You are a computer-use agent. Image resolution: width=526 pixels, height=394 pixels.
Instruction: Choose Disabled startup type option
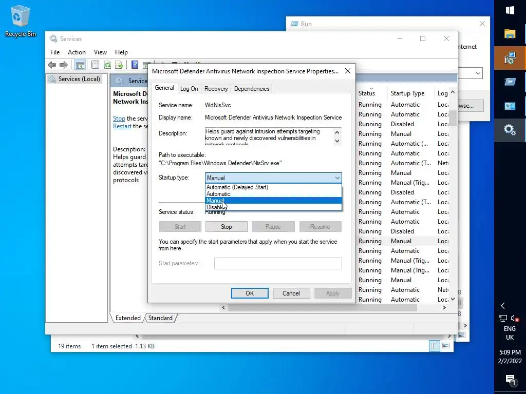tap(273, 207)
